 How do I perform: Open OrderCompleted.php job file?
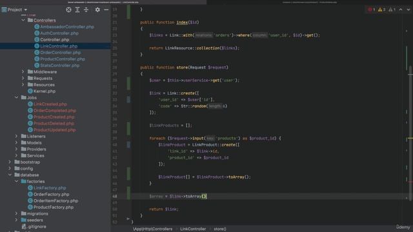tap(55, 110)
